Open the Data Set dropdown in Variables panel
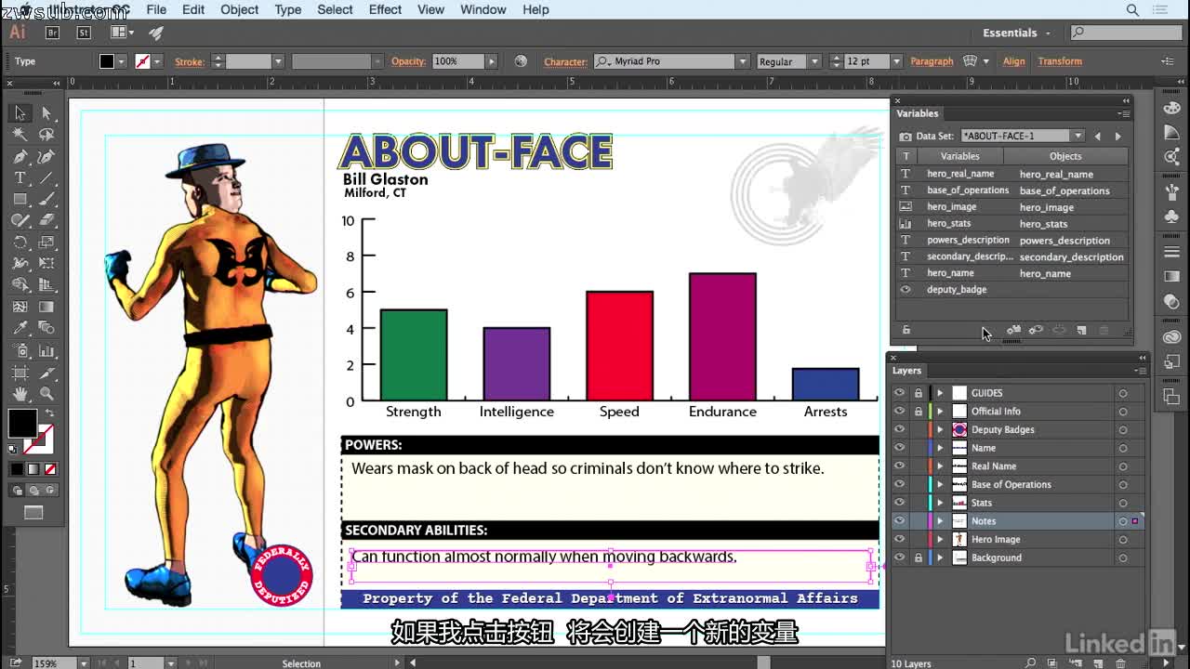1190x669 pixels. click(x=1077, y=135)
